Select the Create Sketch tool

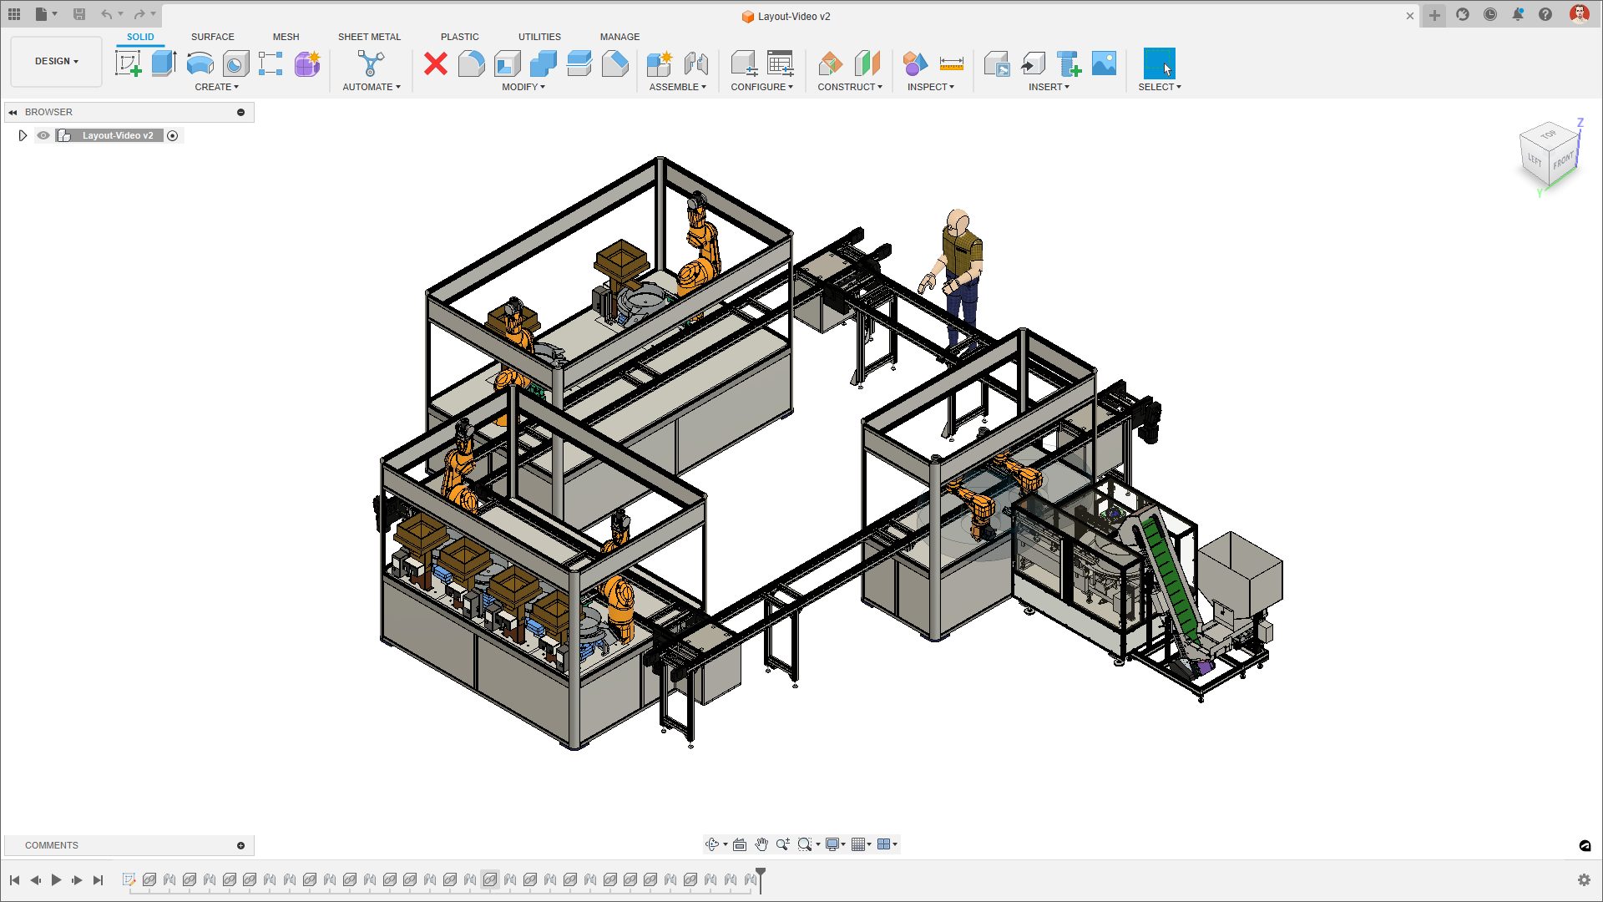point(128,63)
